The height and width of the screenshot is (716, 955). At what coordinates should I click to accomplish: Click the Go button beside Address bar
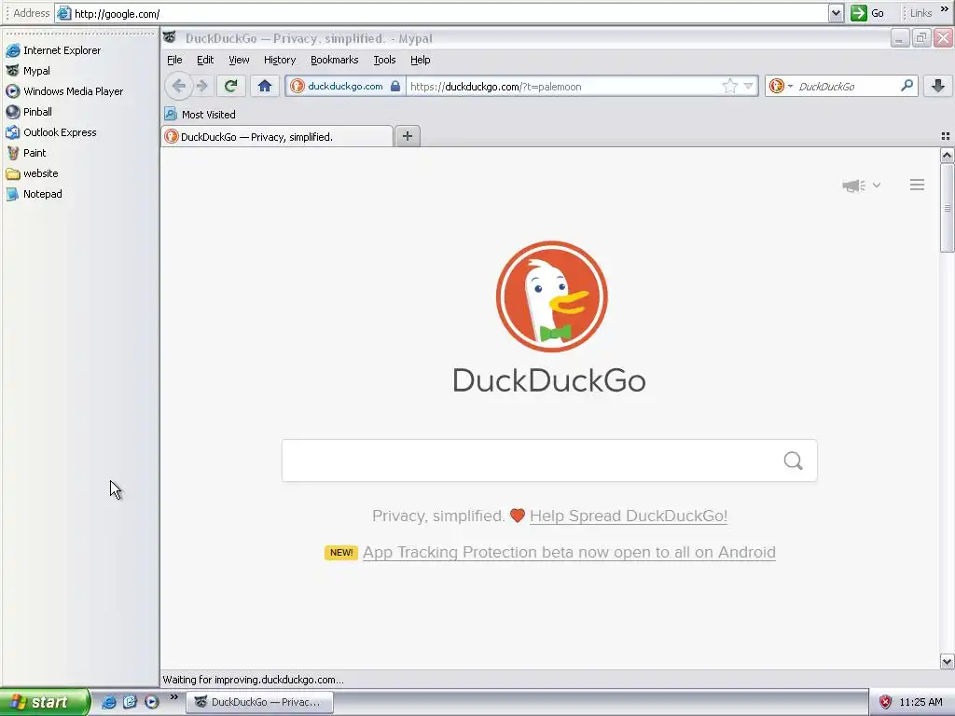pyautogui.click(x=868, y=13)
